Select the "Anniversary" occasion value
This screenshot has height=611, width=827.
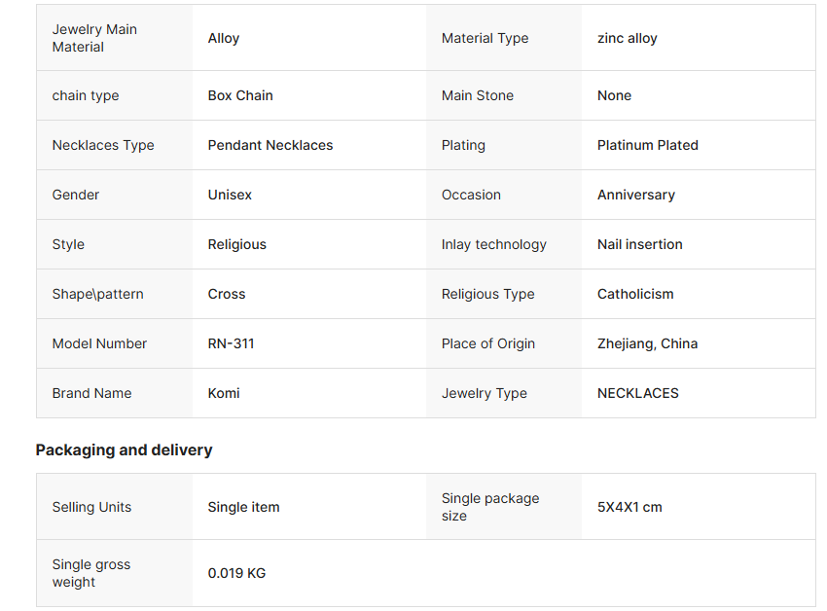(x=636, y=195)
